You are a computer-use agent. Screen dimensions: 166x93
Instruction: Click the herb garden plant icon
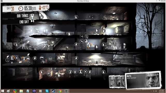[x=70, y=72]
